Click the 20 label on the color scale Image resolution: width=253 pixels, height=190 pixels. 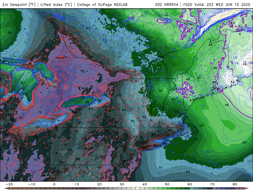click(x=99, y=184)
